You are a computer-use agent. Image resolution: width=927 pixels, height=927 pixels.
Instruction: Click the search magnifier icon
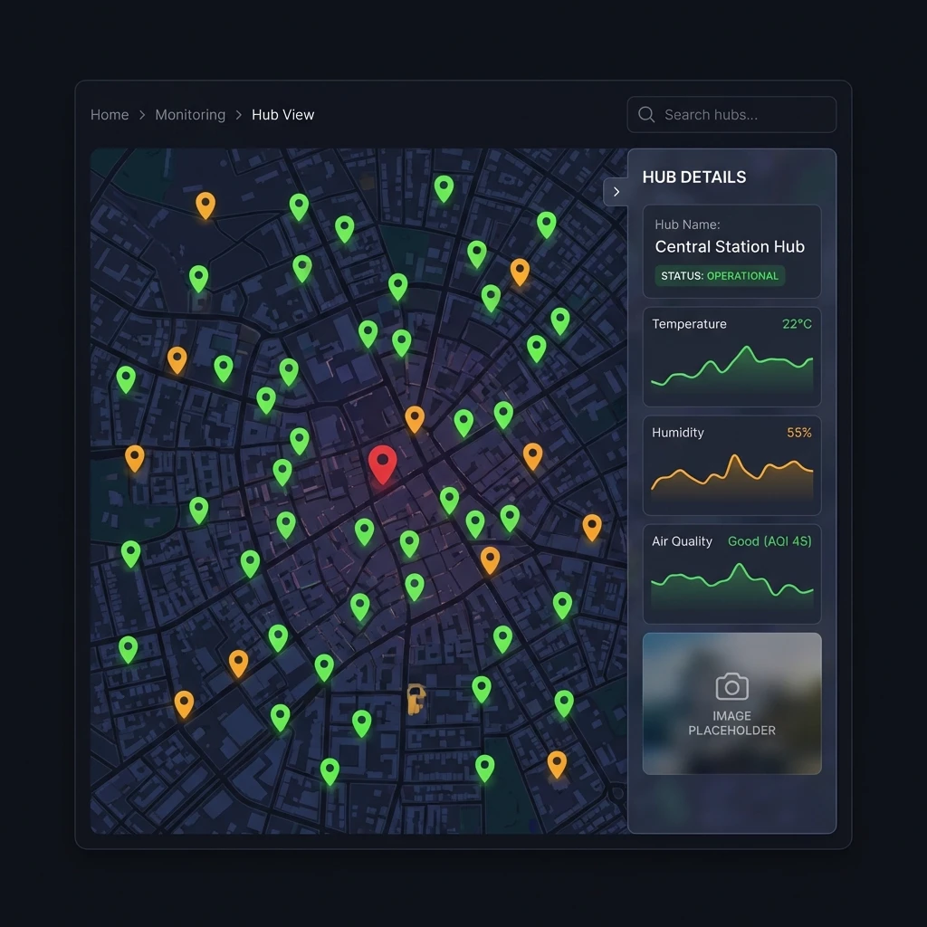click(x=646, y=114)
